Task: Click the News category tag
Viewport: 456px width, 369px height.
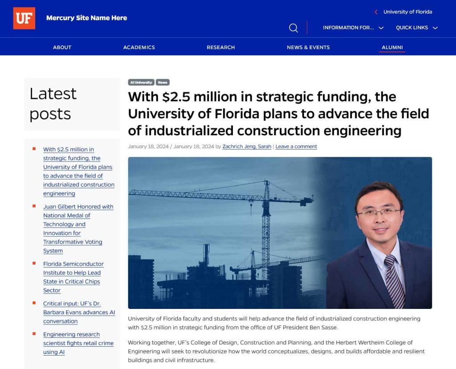Action: coord(163,82)
